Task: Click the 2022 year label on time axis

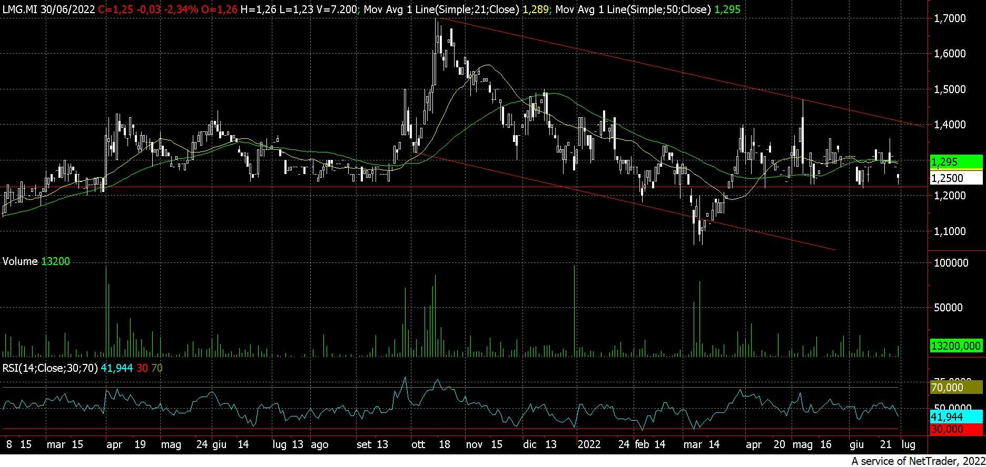Action: (589, 444)
